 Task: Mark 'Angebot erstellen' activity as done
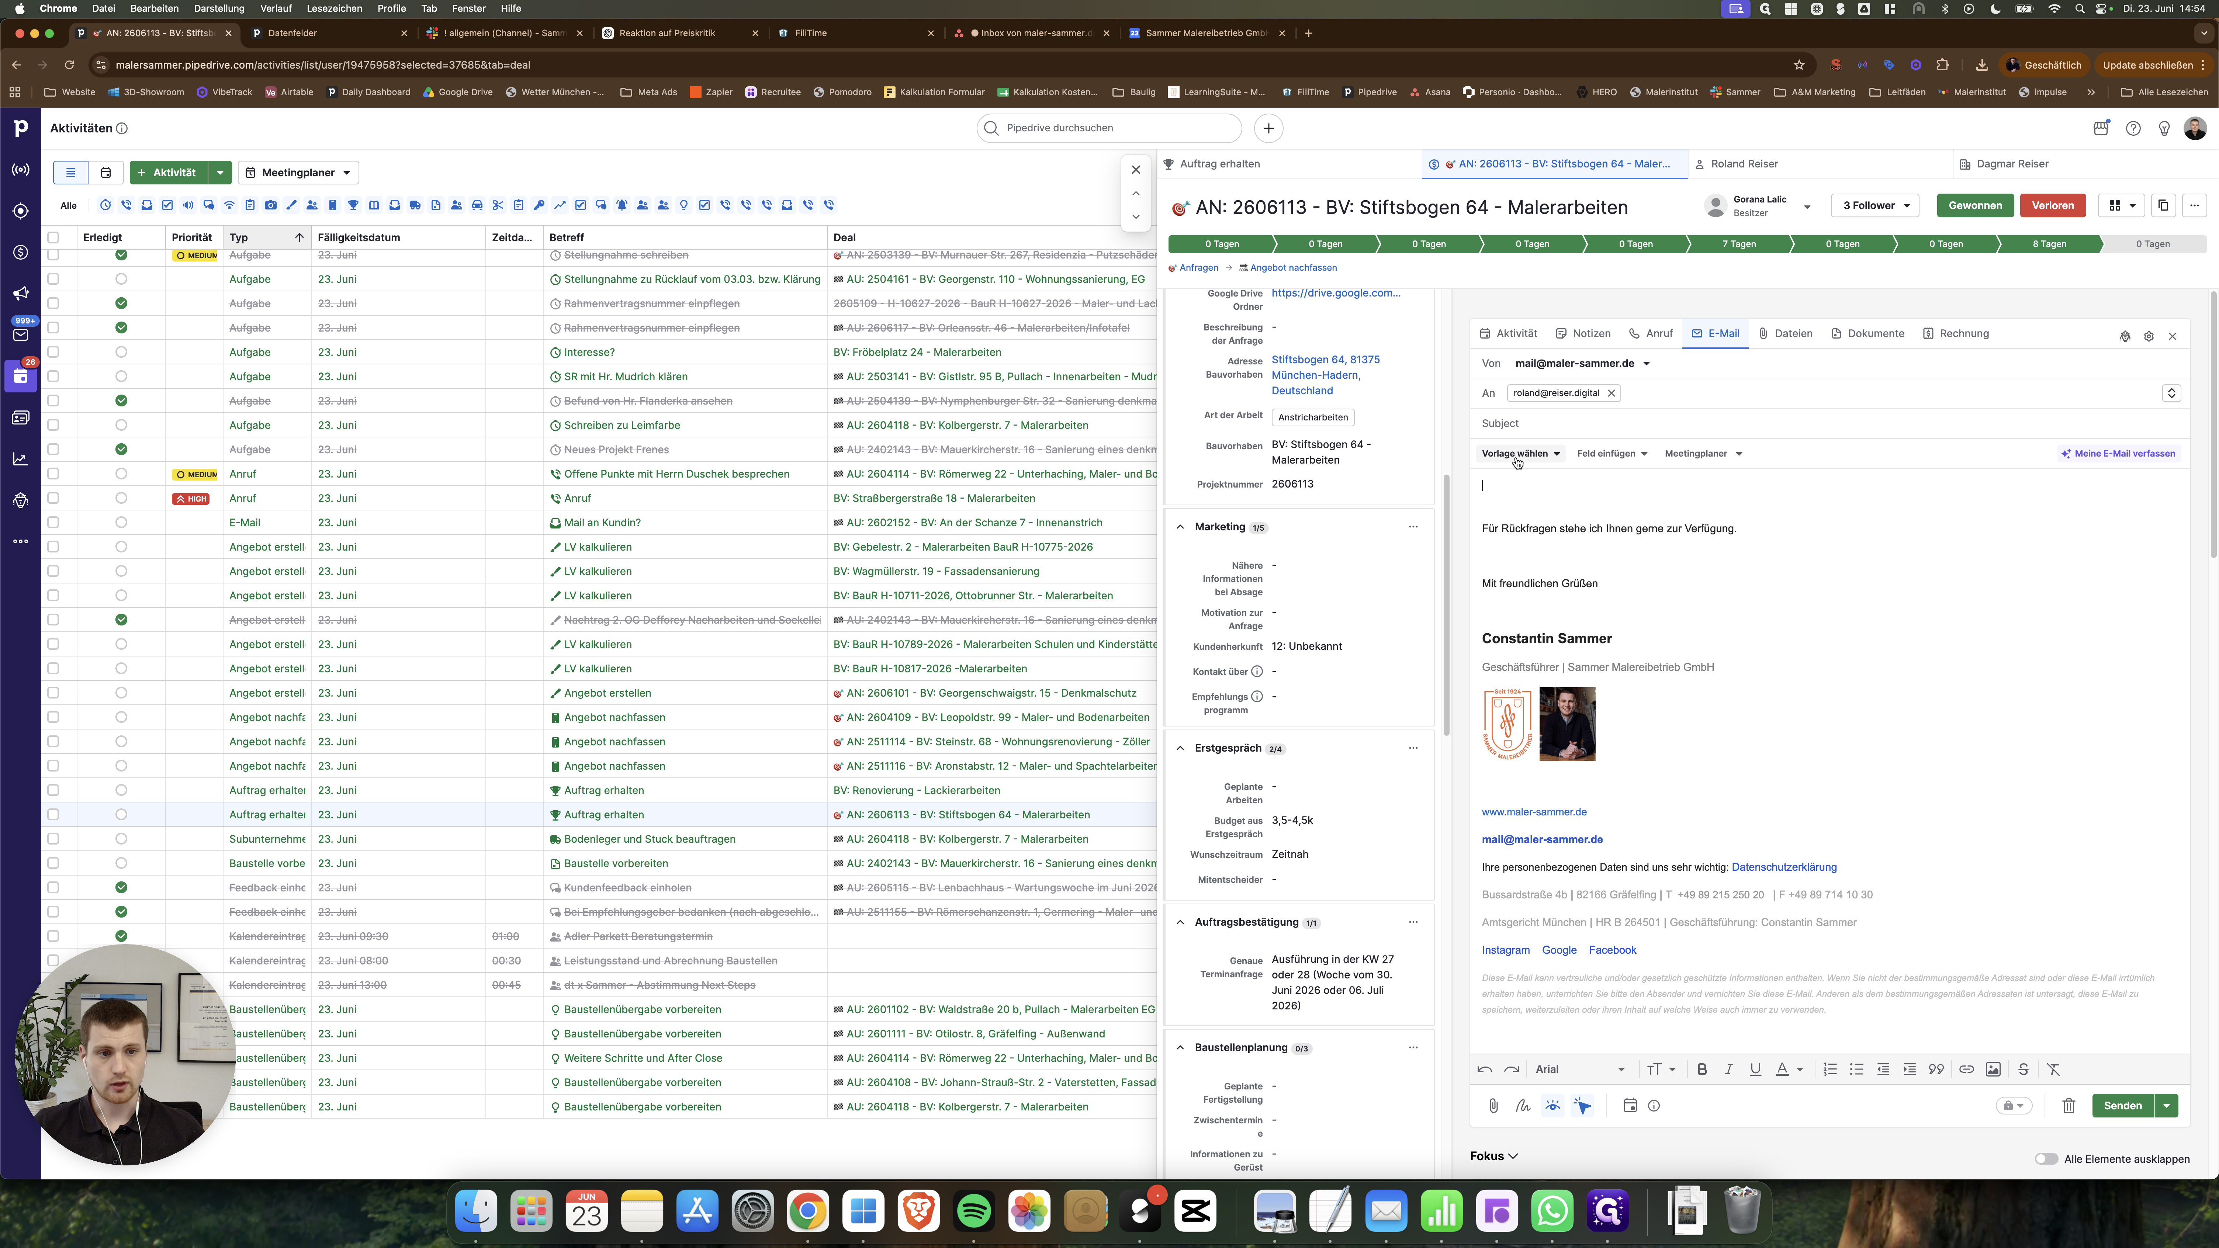121,693
